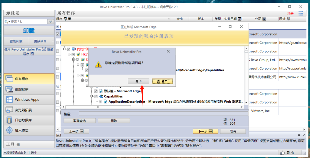The width and height of the screenshot is (310, 158).
Task: Click the https://www.revou URL cell
Action: (x=293, y=60)
